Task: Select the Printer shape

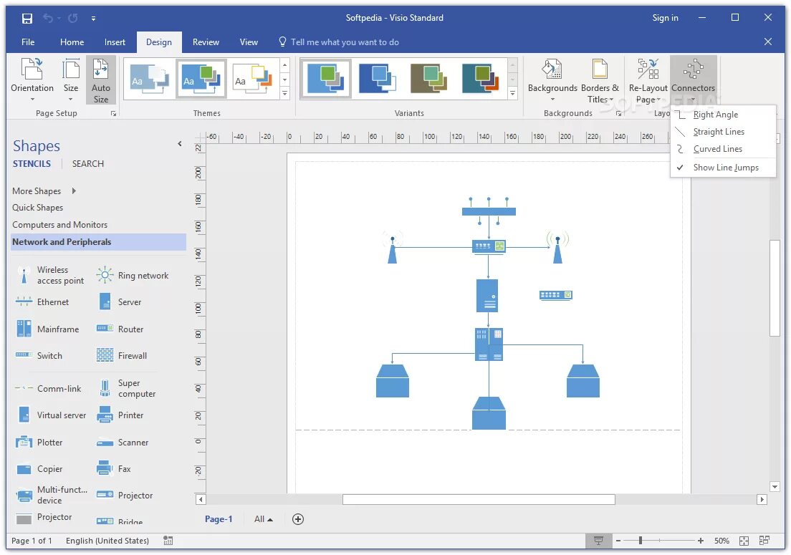Action: [120, 415]
